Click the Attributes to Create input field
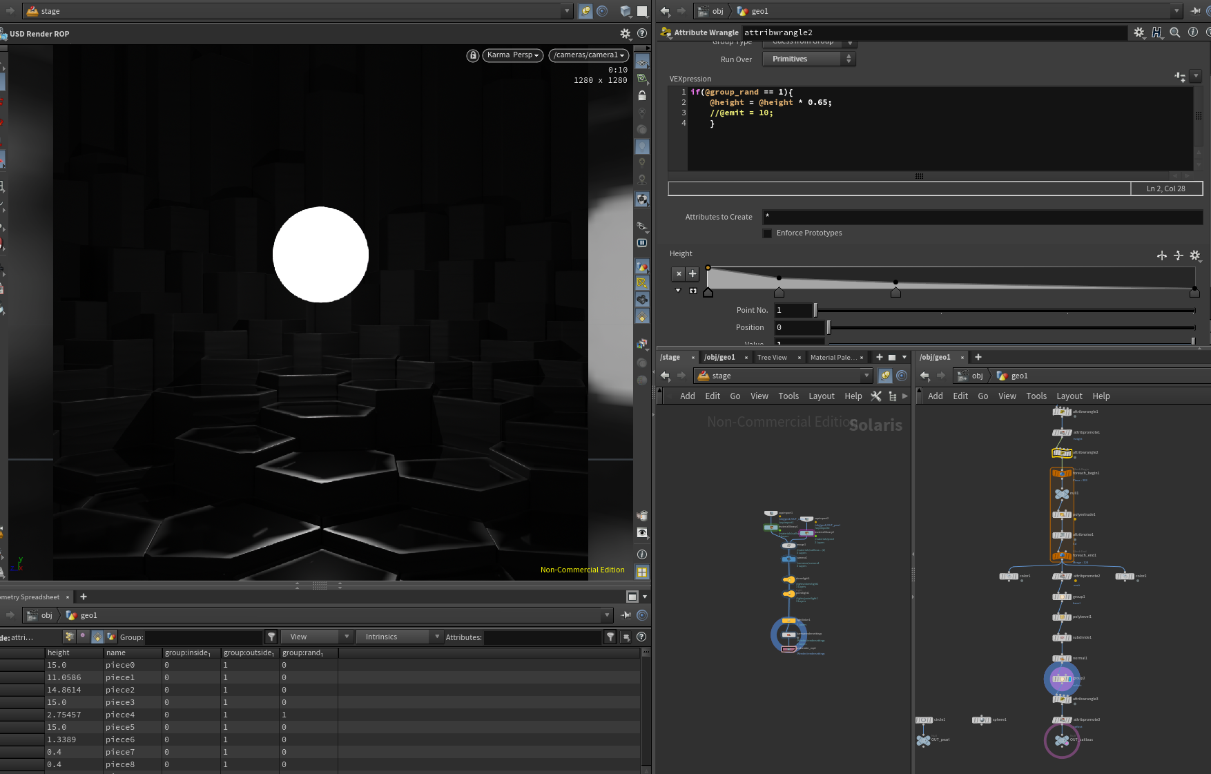The width and height of the screenshot is (1211, 774). 982,217
